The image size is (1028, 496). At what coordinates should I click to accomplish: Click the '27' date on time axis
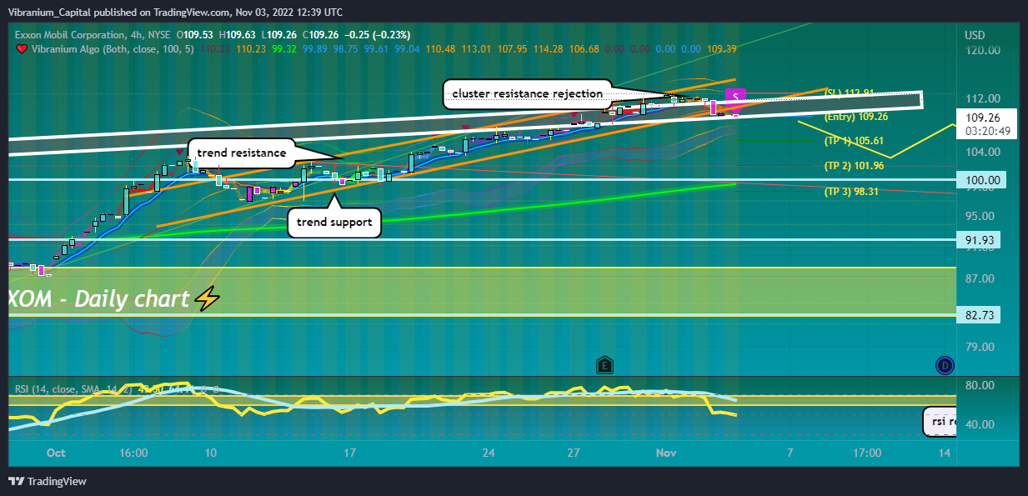[574, 453]
